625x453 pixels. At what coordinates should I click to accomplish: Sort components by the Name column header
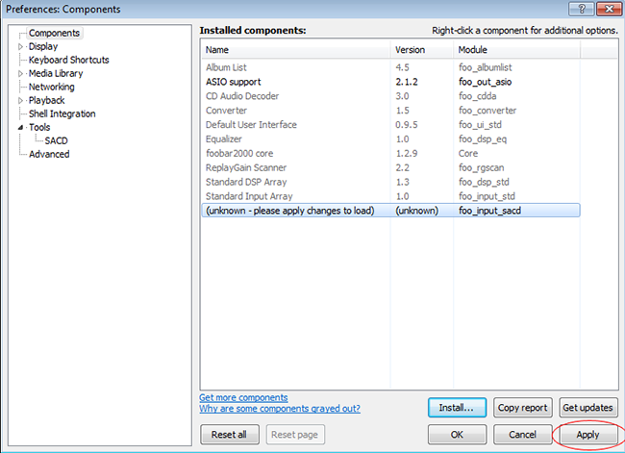294,49
